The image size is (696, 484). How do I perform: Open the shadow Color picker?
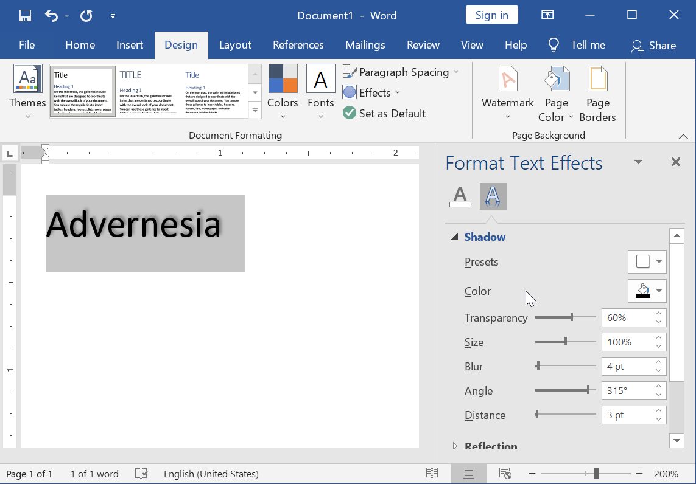pos(647,291)
